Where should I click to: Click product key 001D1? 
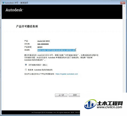[40, 47]
